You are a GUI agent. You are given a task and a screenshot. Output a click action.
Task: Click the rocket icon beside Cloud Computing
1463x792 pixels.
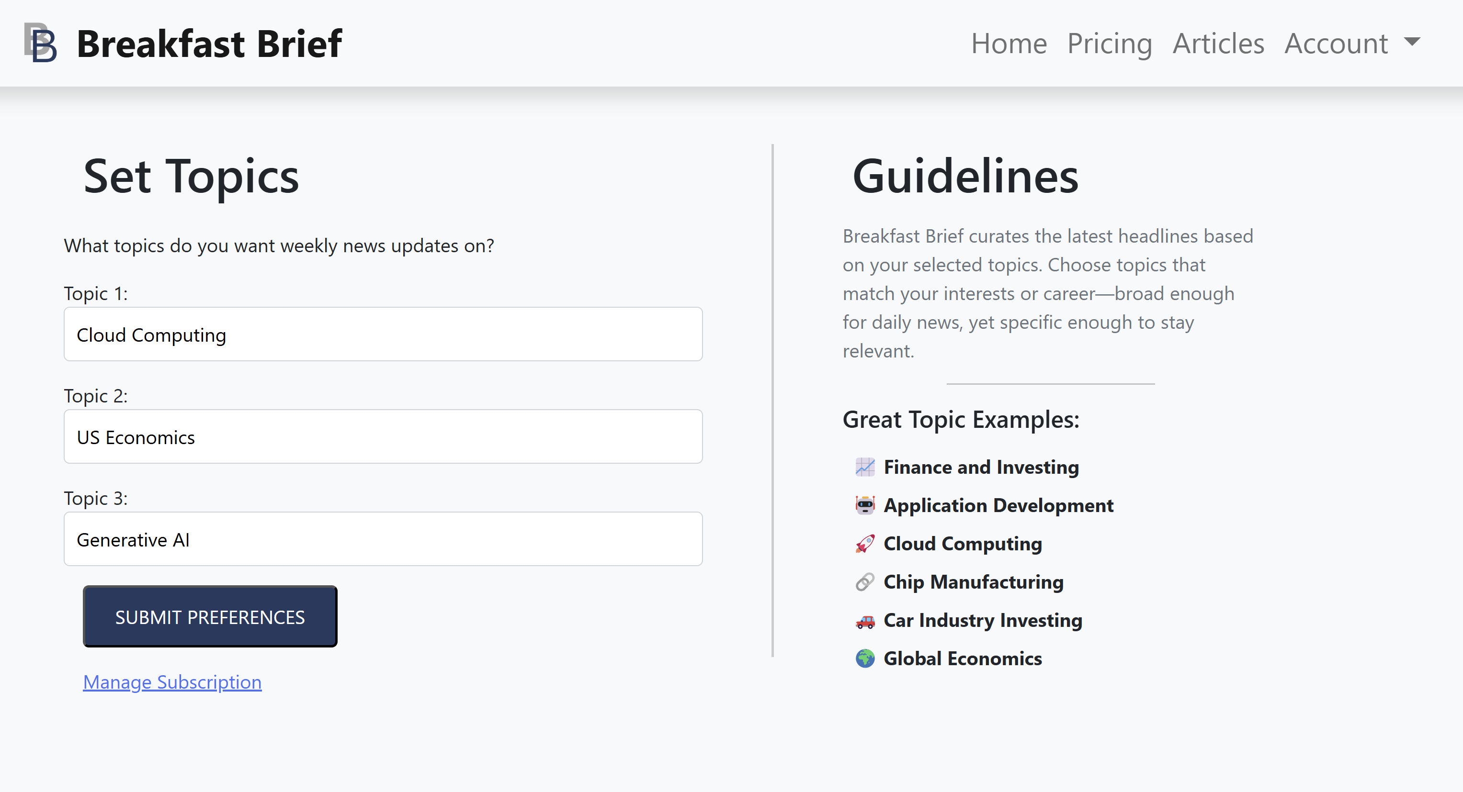864,544
